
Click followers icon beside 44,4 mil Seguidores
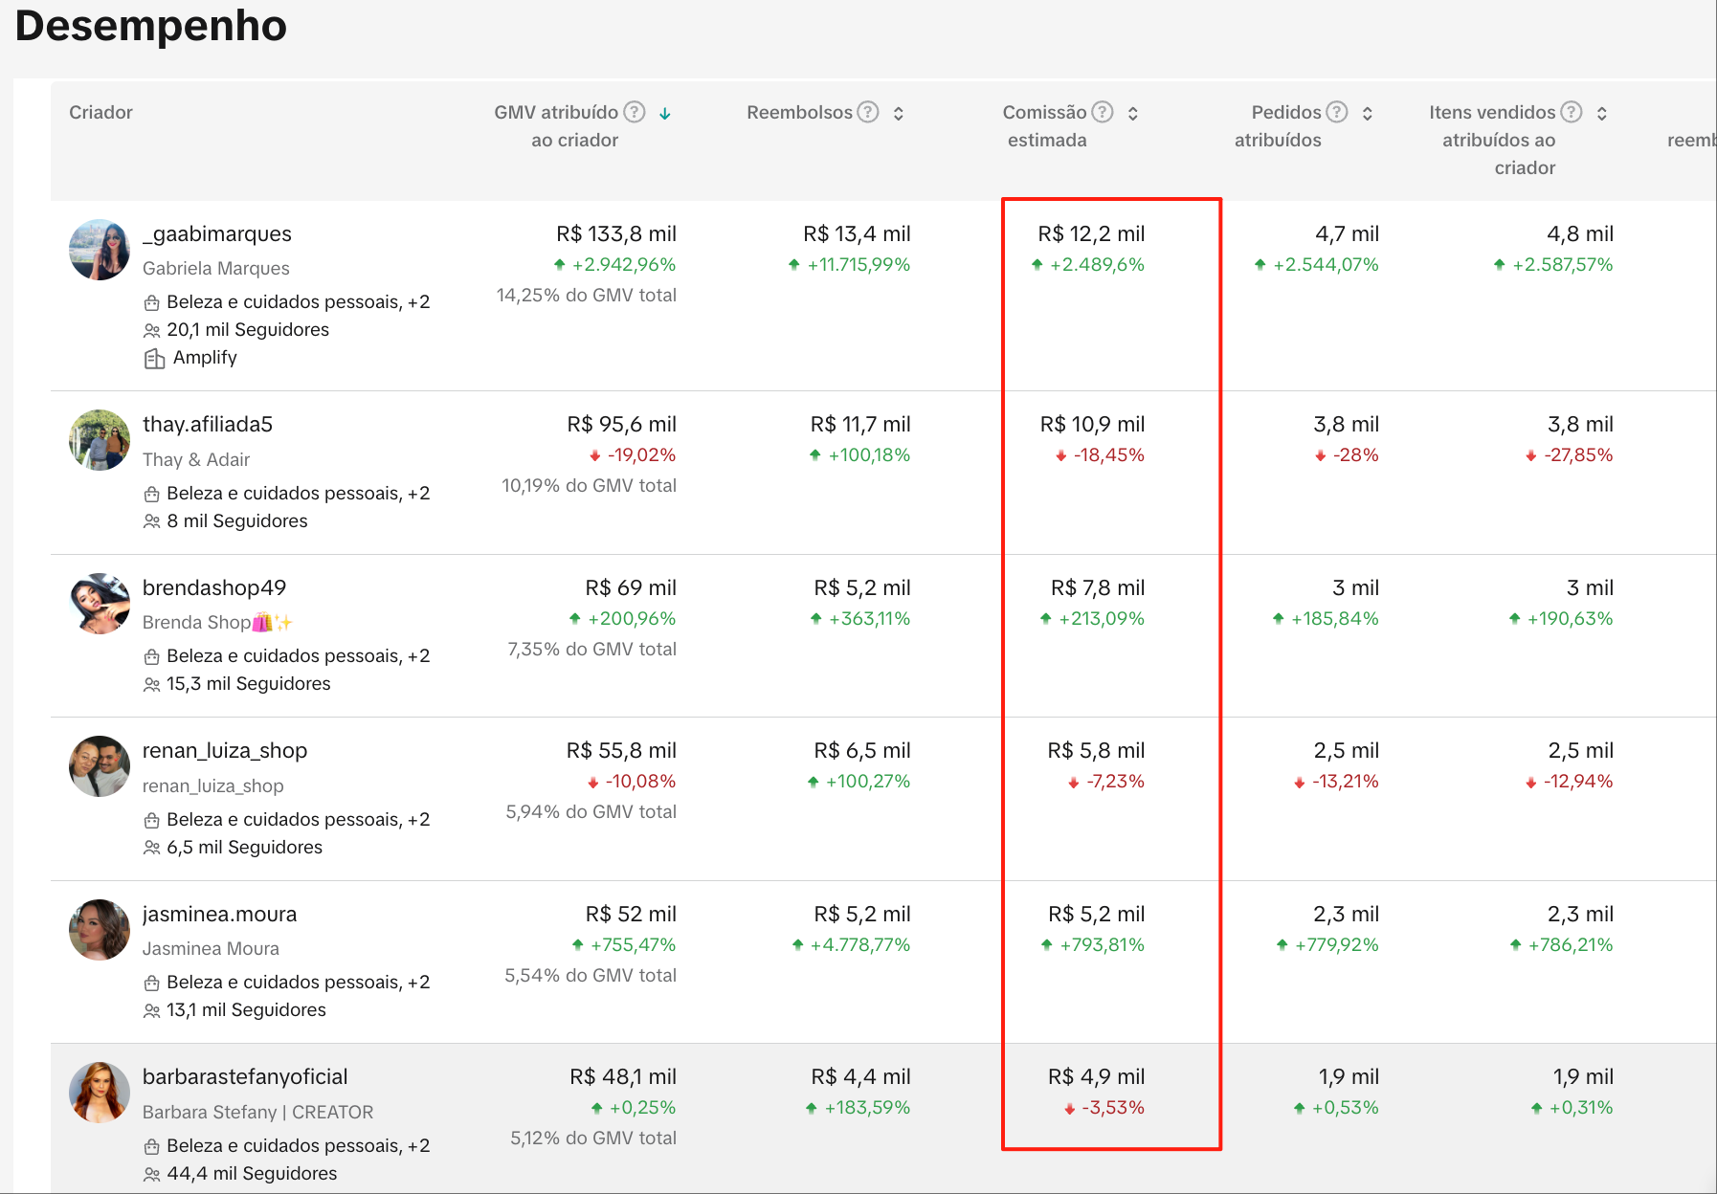coord(151,1174)
